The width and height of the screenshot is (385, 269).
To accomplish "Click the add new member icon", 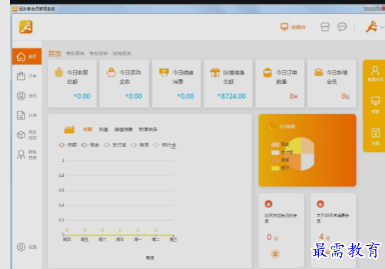I will click(375, 73).
